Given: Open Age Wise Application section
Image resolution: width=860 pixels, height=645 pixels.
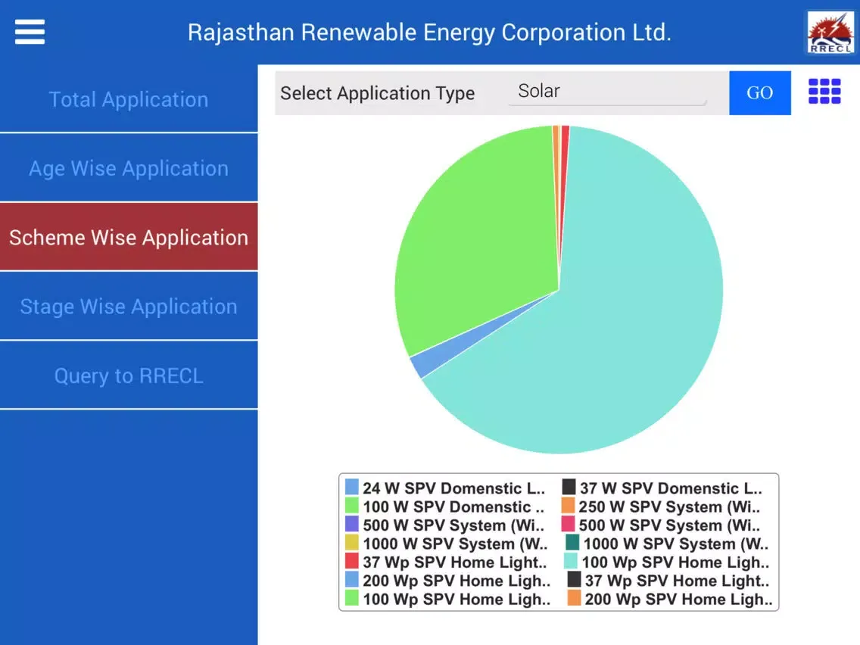Looking at the screenshot, I should [x=129, y=168].
